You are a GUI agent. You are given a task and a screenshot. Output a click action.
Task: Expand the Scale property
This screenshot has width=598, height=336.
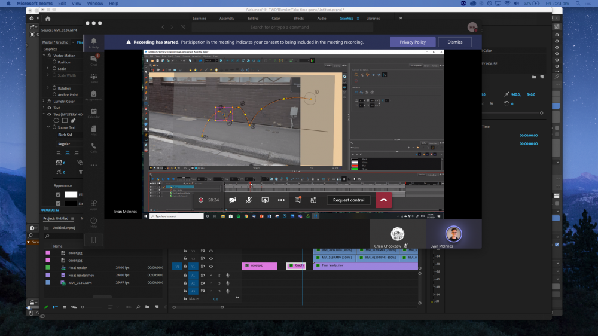click(x=48, y=68)
